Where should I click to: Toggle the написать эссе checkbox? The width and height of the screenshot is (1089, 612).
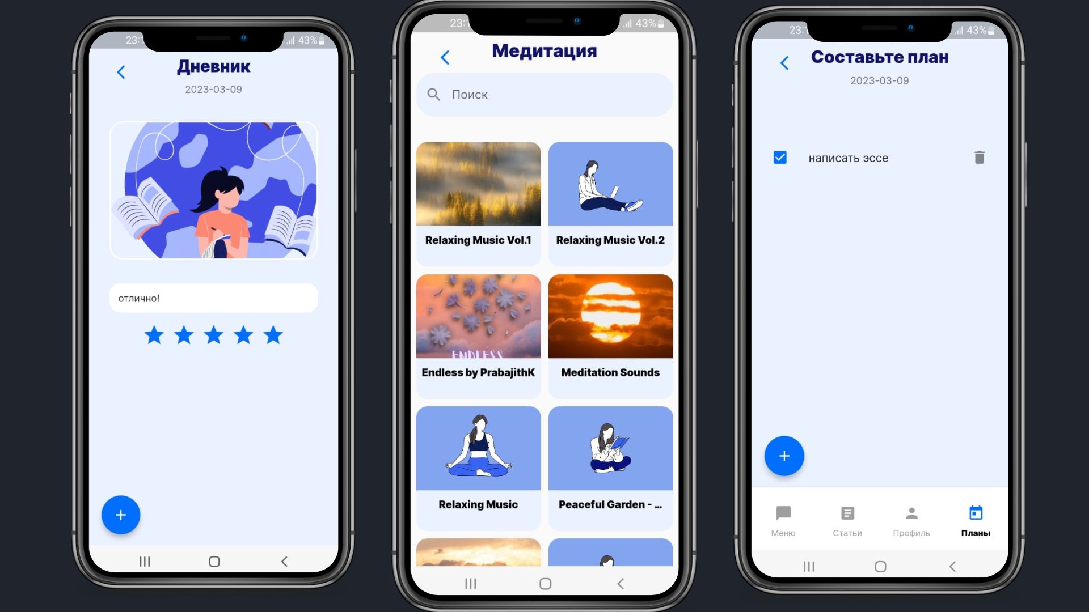pyautogui.click(x=781, y=157)
